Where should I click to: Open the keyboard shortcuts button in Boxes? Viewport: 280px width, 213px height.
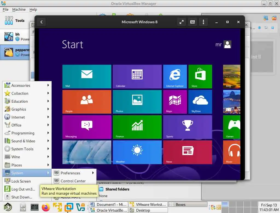192,22
